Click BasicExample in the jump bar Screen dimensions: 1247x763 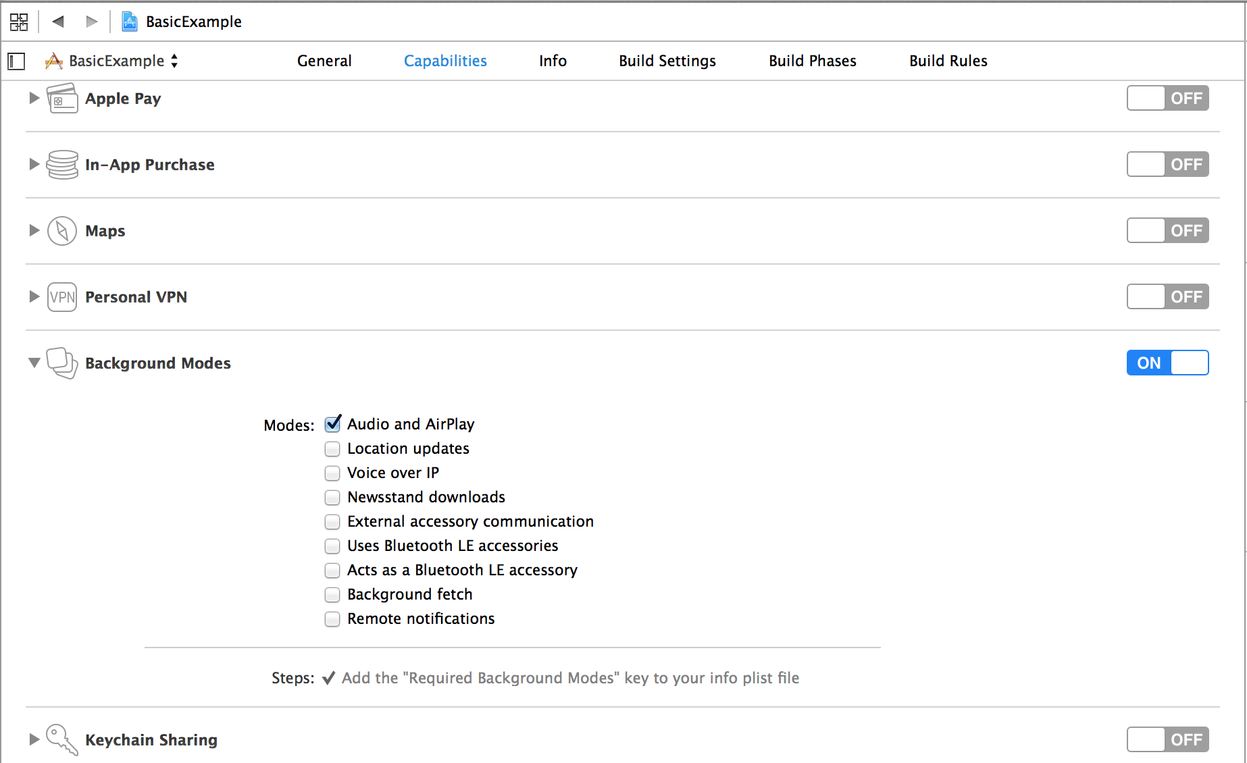click(193, 22)
